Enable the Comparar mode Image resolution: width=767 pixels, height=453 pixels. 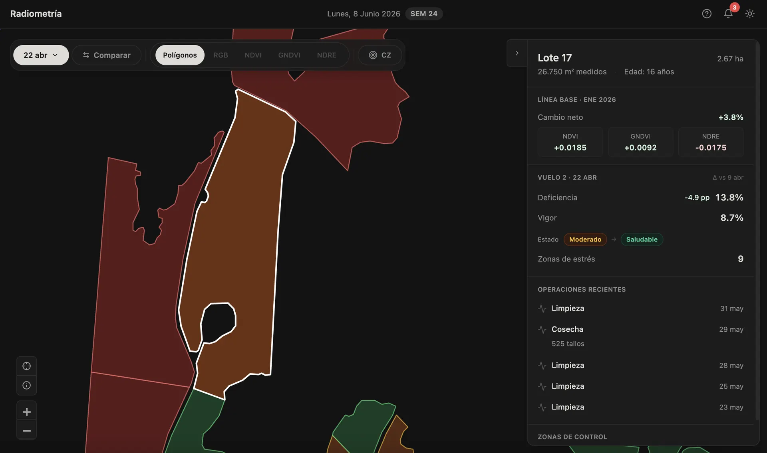107,55
